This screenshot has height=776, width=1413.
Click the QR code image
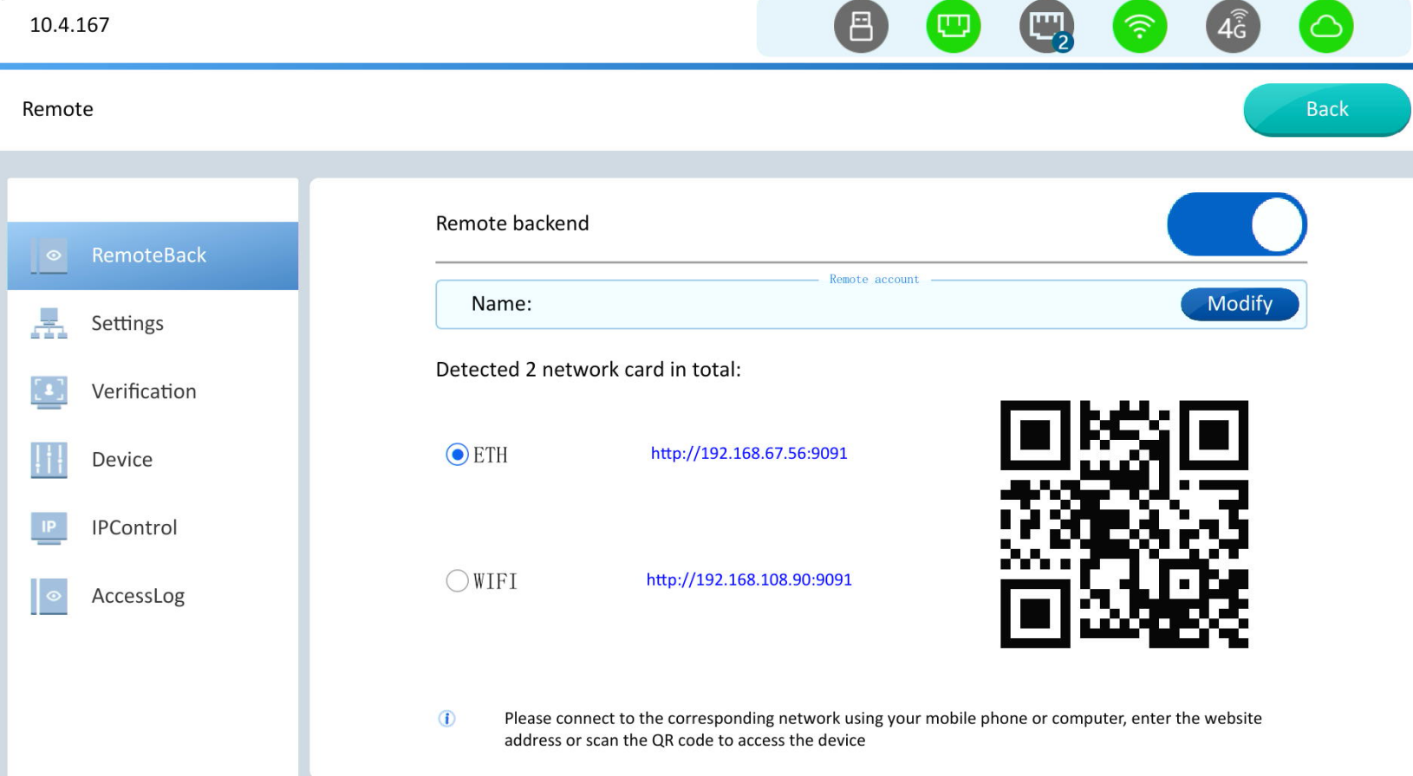pos(1123,524)
